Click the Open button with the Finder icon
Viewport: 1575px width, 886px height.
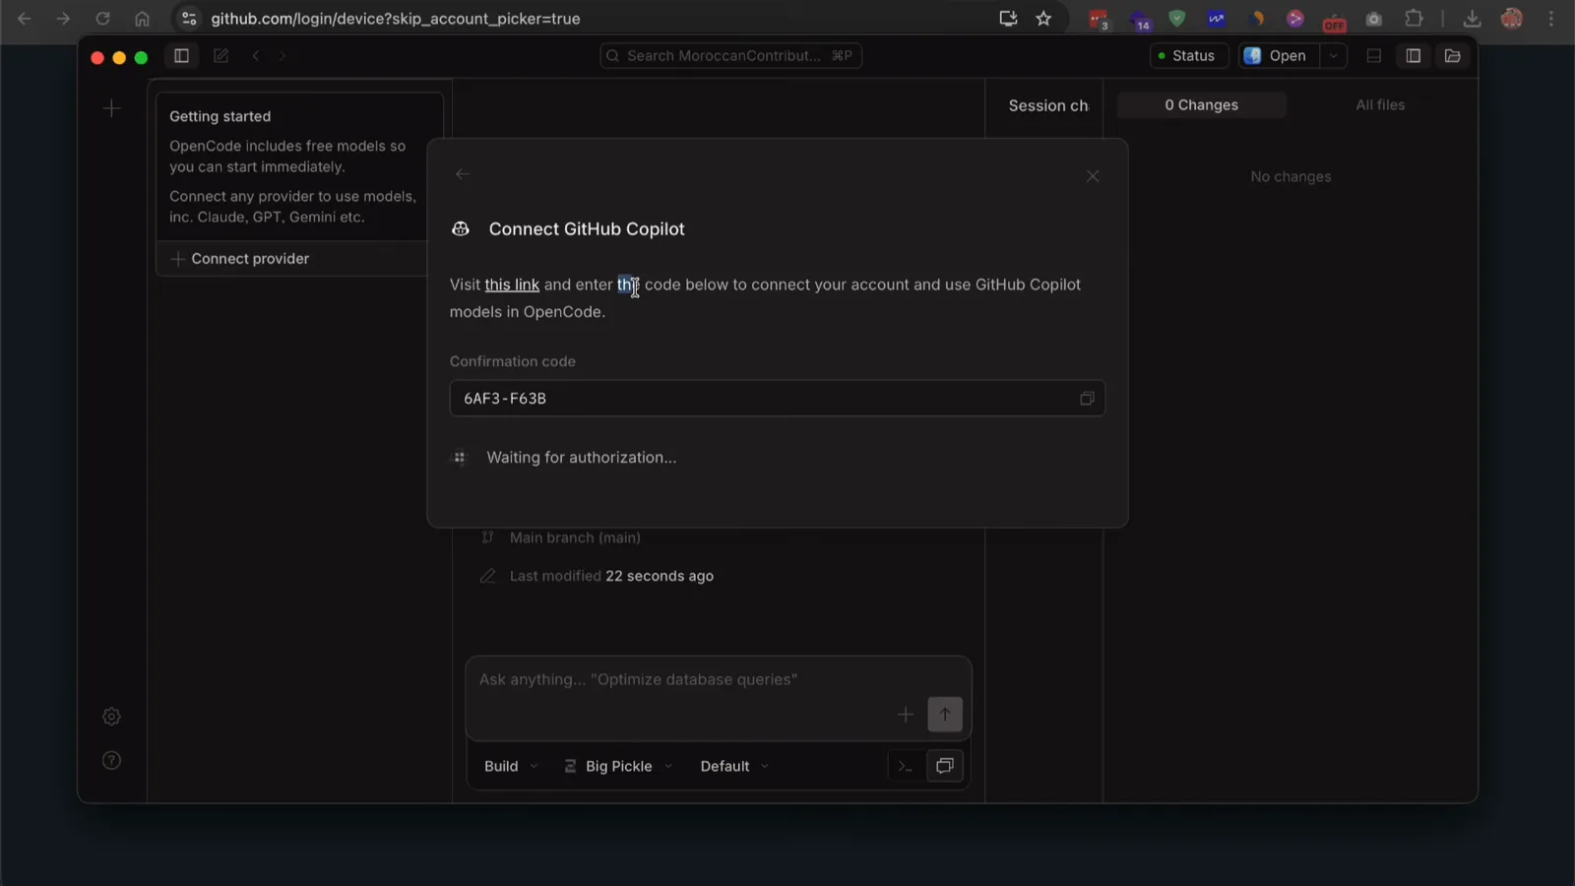point(1278,56)
